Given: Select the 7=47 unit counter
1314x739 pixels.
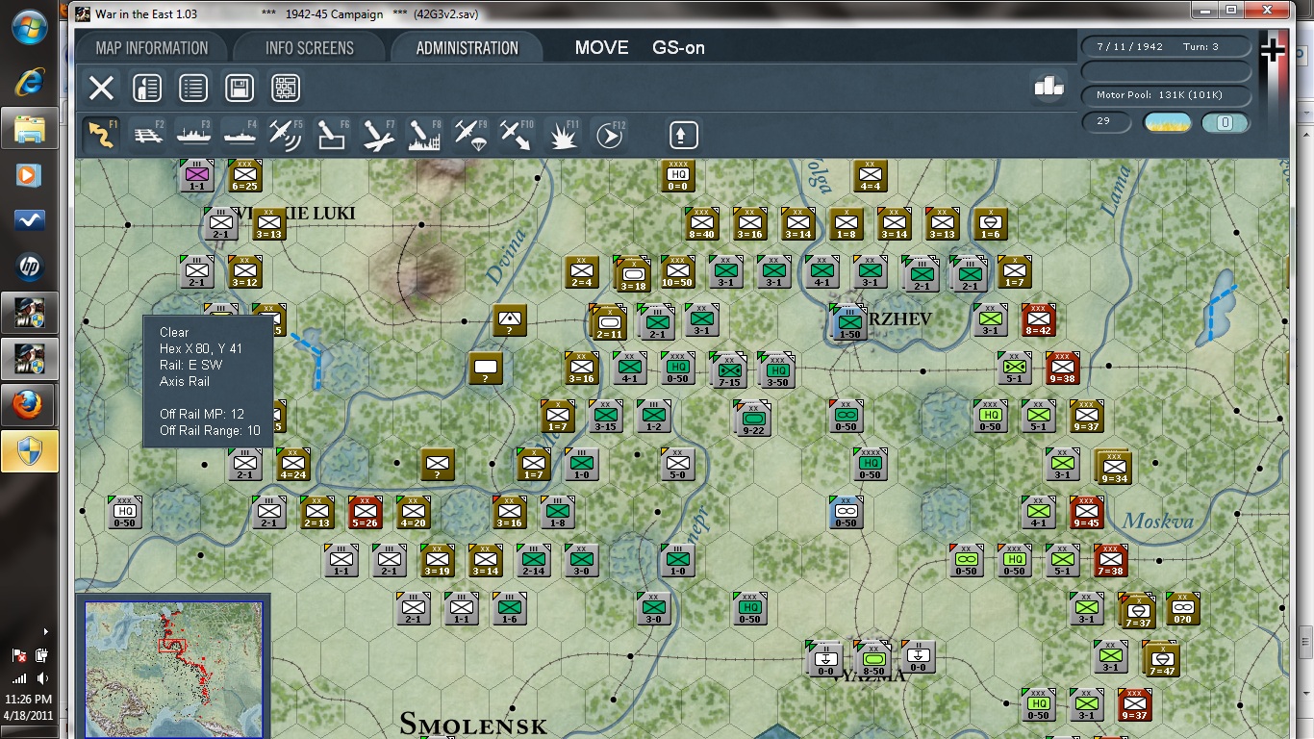Looking at the screenshot, I should pyautogui.click(x=1160, y=658).
